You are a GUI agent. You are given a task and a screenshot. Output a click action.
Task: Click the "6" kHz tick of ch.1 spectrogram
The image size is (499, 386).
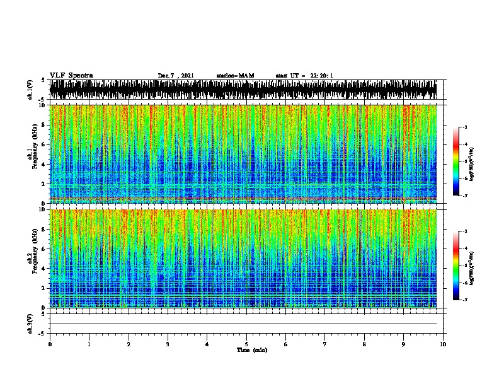click(x=44, y=145)
